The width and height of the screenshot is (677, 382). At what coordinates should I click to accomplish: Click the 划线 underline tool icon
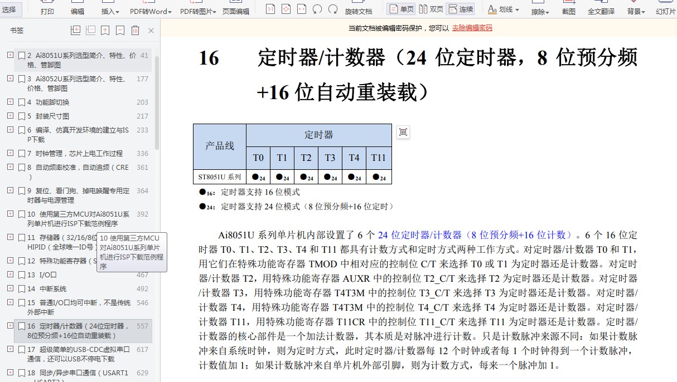[x=492, y=9]
